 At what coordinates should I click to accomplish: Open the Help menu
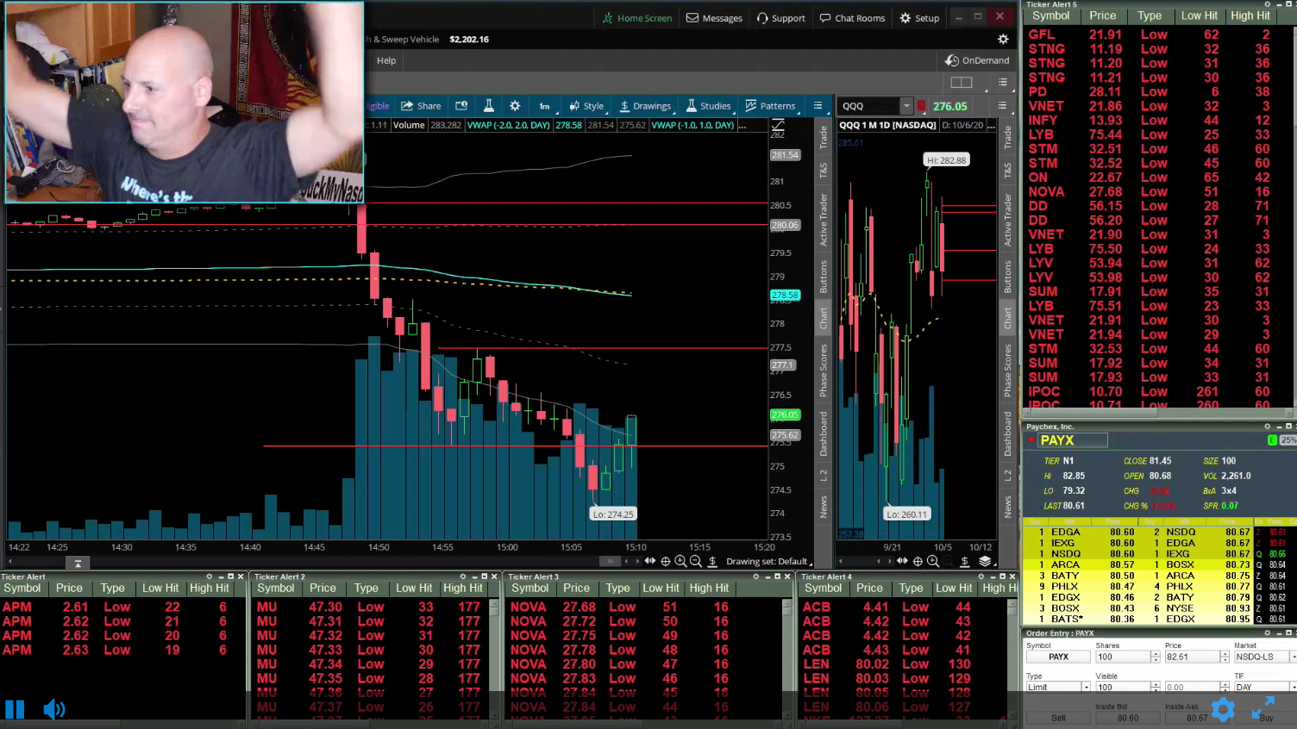386,60
